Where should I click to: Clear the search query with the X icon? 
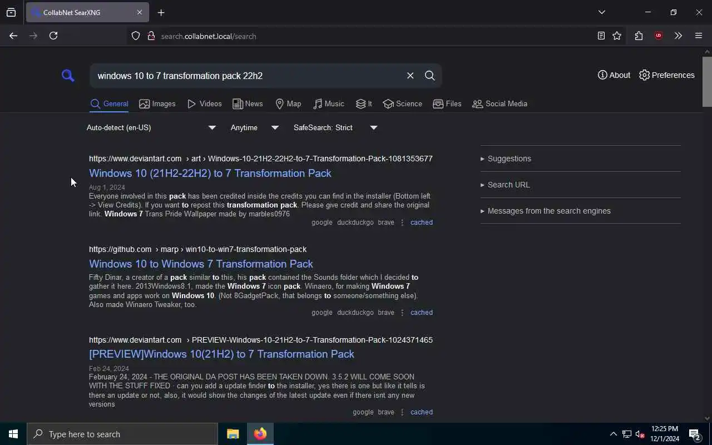coord(410,76)
